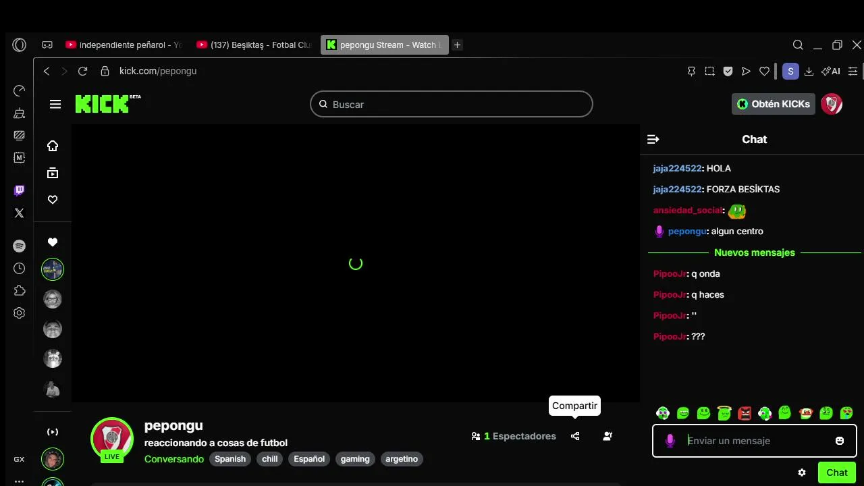Send message with green Chat button
Viewport: 864px width, 486px height.
coord(837,473)
